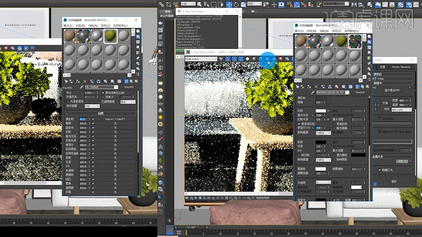Image resolution: width=422 pixels, height=237 pixels.
Task: Click the Rotate tool in main toolbar
Action: pos(236,4)
